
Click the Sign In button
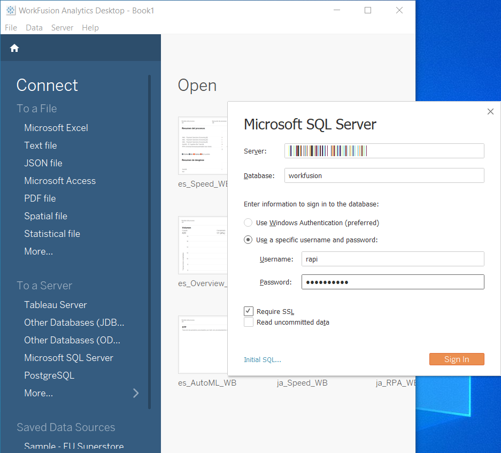click(457, 359)
